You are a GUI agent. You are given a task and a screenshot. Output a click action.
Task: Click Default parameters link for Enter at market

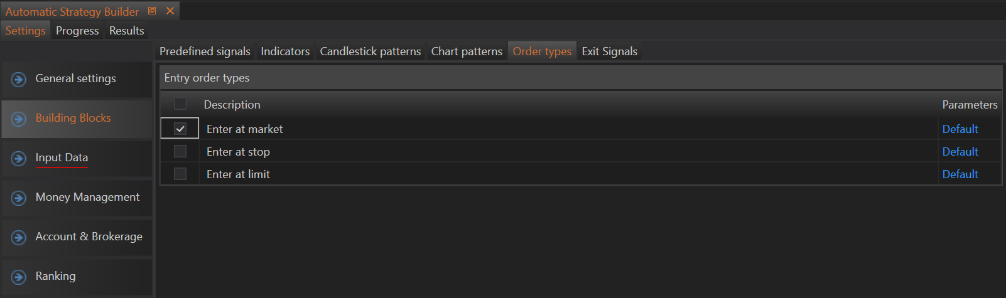click(960, 129)
